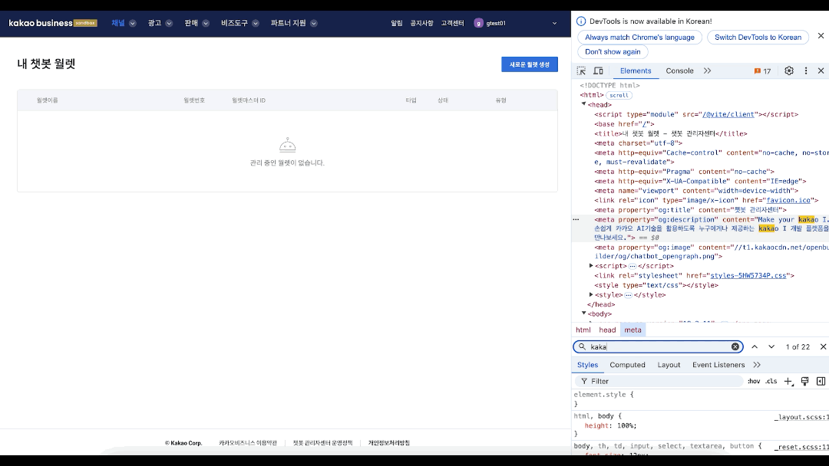Image resolution: width=829 pixels, height=466 pixels.
Task: Click the inspect element picker icon
Action: [581, 71]
